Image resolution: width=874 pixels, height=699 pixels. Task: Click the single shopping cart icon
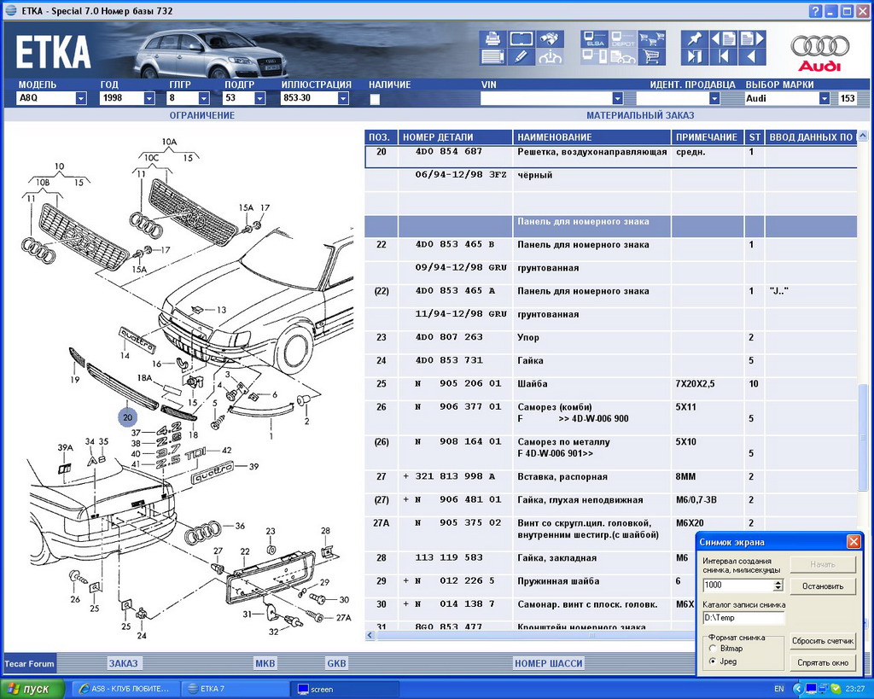[652, 57]
